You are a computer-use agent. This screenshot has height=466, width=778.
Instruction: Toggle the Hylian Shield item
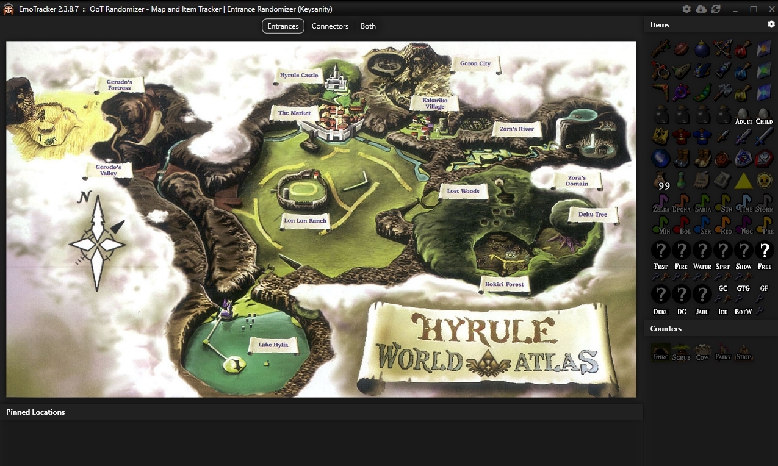tap(743, 159)
